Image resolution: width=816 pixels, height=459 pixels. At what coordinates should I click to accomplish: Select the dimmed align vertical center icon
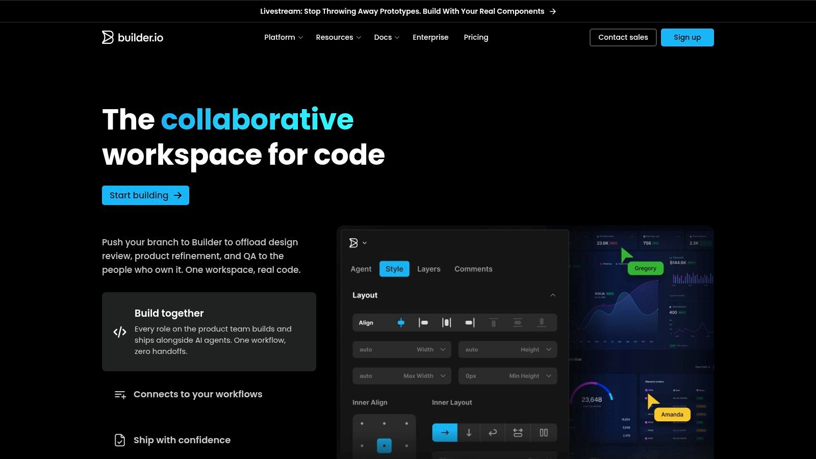coord(518,322)
